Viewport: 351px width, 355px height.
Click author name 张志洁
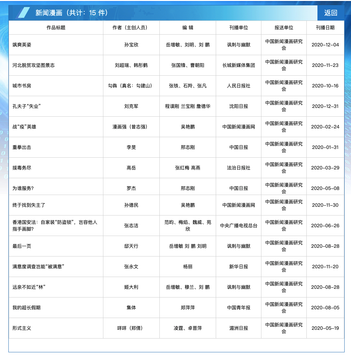[131, 226]
